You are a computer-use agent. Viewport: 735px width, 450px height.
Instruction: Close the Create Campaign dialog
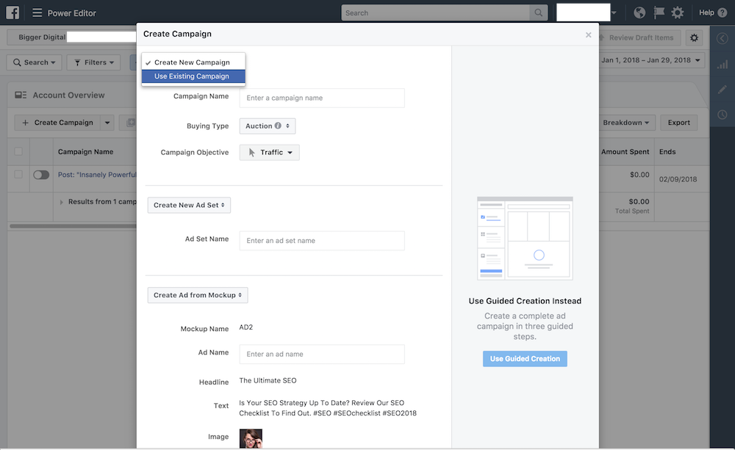coord(588,35)
